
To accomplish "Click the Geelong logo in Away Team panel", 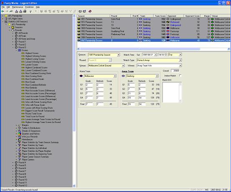I will point(123,76).
